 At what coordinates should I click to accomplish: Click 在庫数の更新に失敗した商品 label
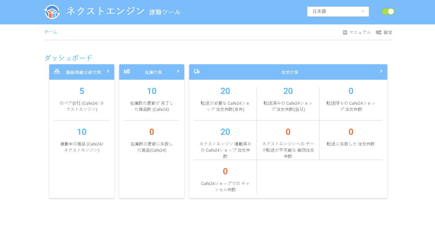coord(152,147)
